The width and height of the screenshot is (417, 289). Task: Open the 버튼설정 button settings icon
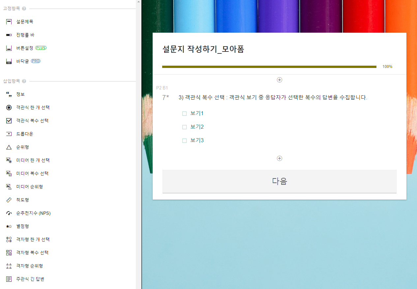[9, 48]
